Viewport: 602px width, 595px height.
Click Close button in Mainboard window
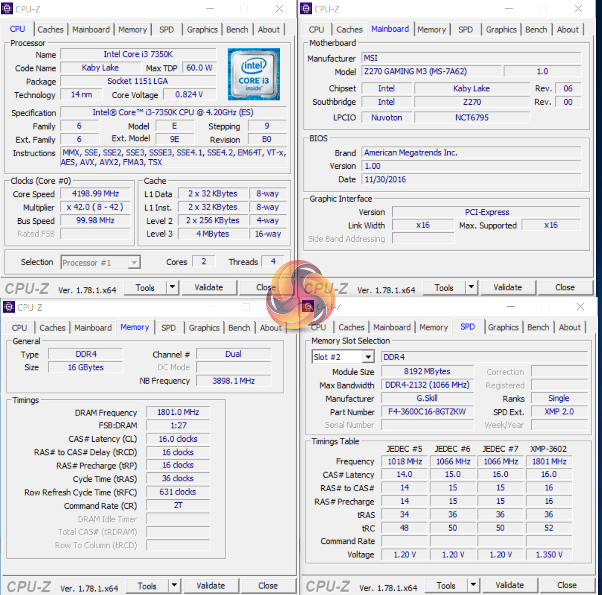565,287
